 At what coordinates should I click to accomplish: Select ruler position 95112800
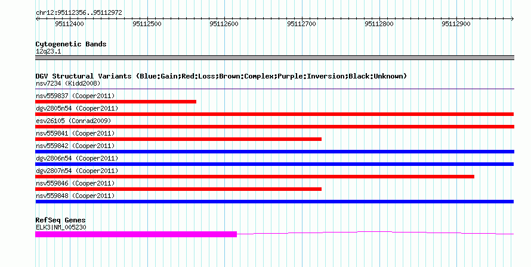point(379,24)
